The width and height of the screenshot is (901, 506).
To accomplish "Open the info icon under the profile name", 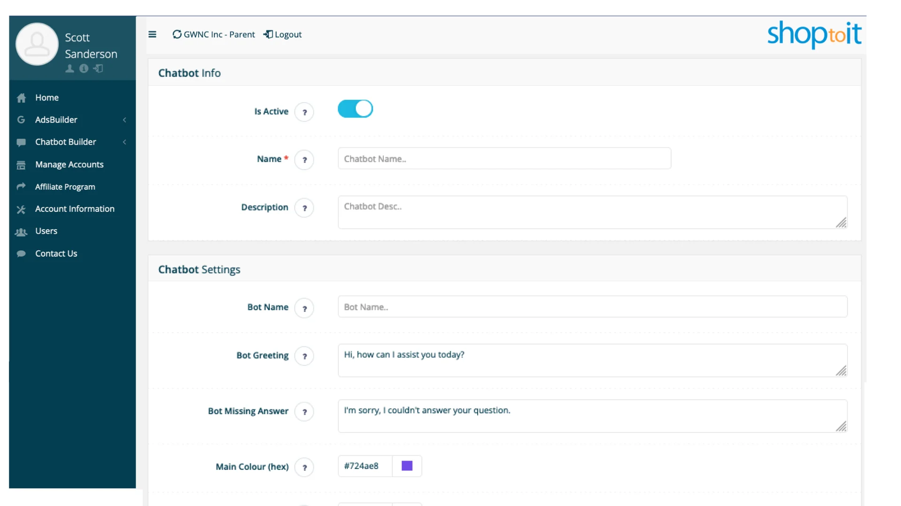I will [x=84, y=69].
